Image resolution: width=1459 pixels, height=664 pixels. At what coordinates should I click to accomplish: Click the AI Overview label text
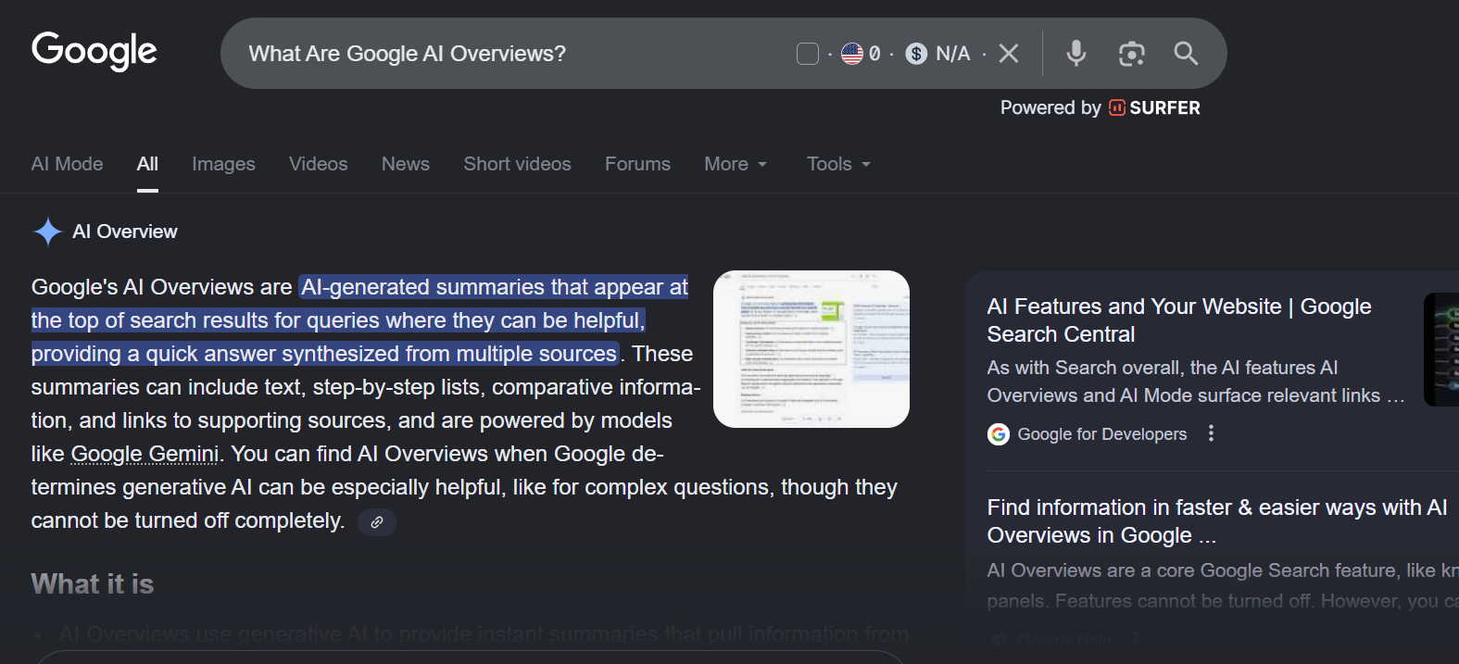(125, 232)
